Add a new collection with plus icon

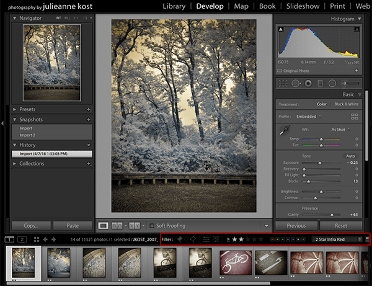pyautogui.click(x=89, y=164)
